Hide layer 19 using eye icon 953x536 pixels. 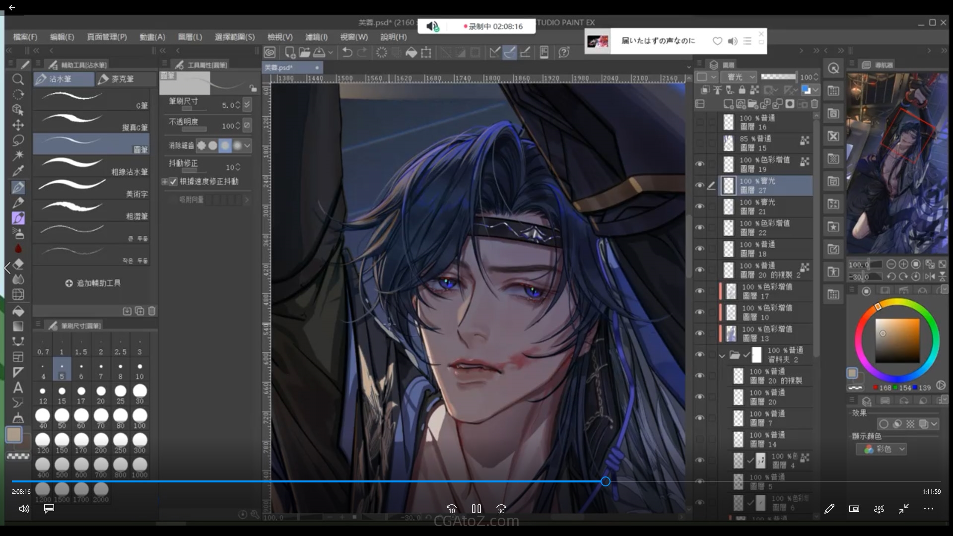pos(700,164)
